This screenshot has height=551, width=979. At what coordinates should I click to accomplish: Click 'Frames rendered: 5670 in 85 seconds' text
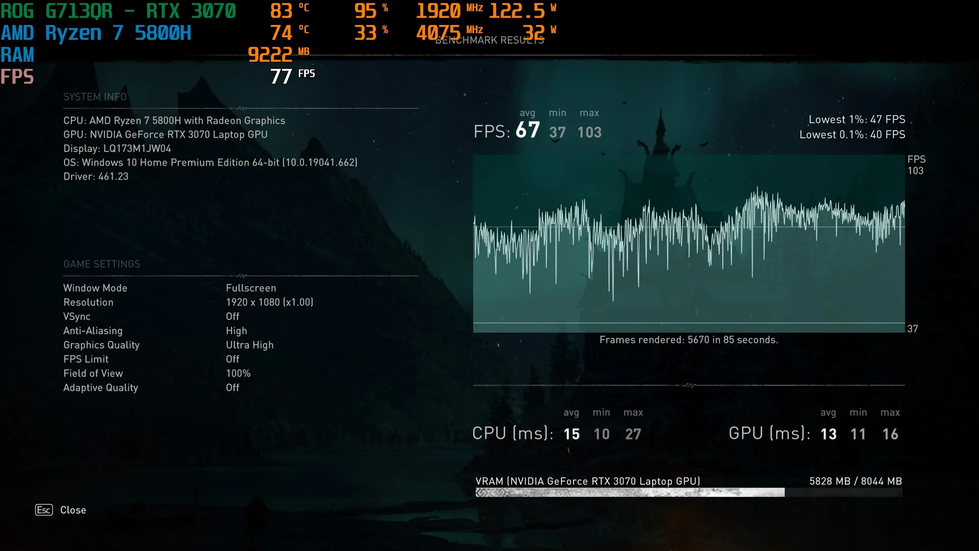tap(689, 340)
